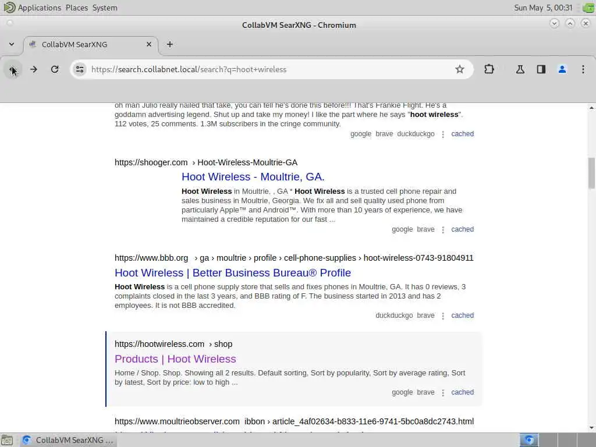The height and width of the screenshot is (447, 596).
Task: Open more options for hootwireless.com result
Action: coord(443,393)
